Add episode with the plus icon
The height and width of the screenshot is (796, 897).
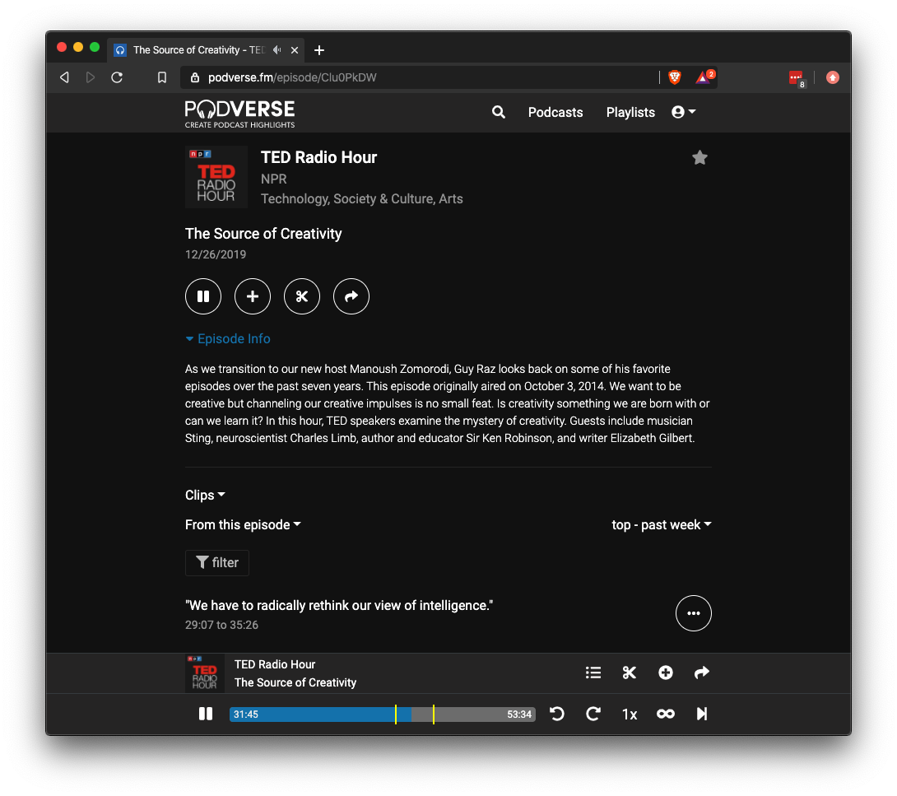click(253, 296)
